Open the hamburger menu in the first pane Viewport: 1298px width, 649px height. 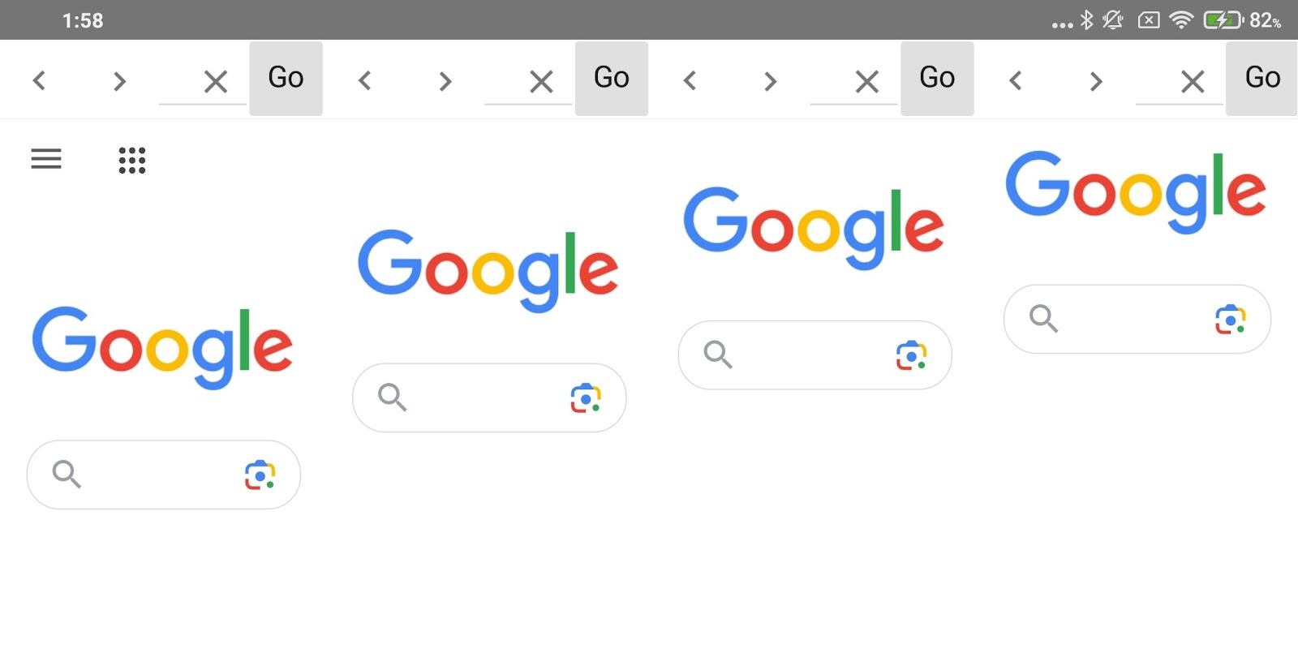[x=46, y=159]
